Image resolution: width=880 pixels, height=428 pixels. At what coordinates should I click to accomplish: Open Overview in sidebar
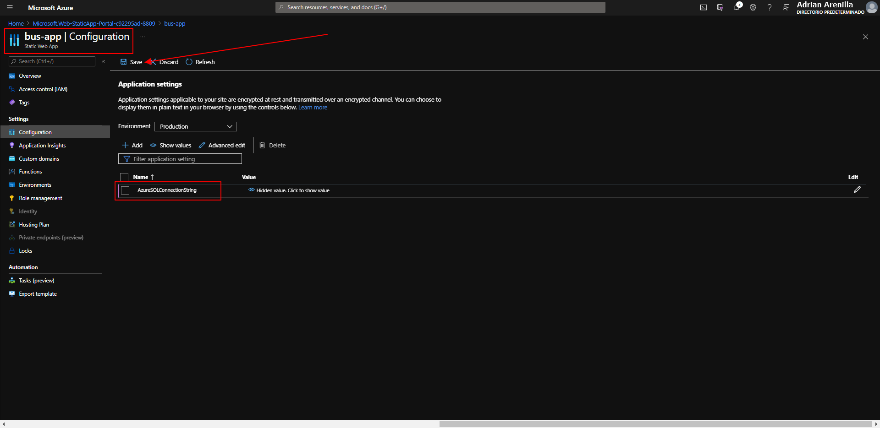[30, 76]
